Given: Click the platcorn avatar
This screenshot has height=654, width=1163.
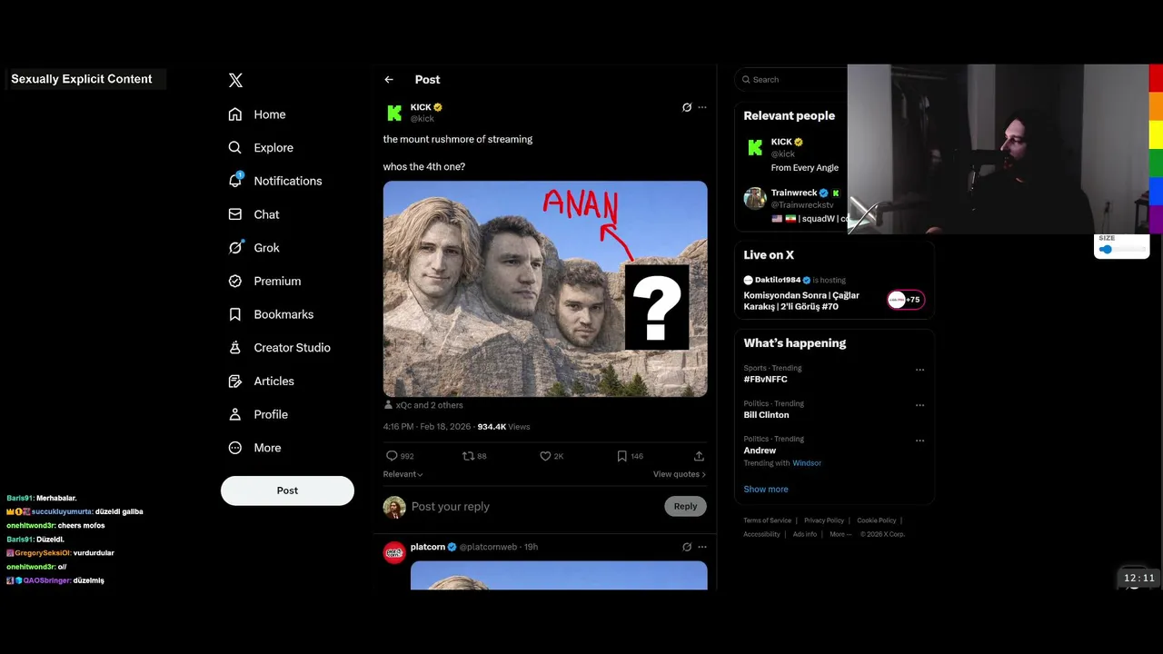Looking at the screenshot, I should click(394, 552).
